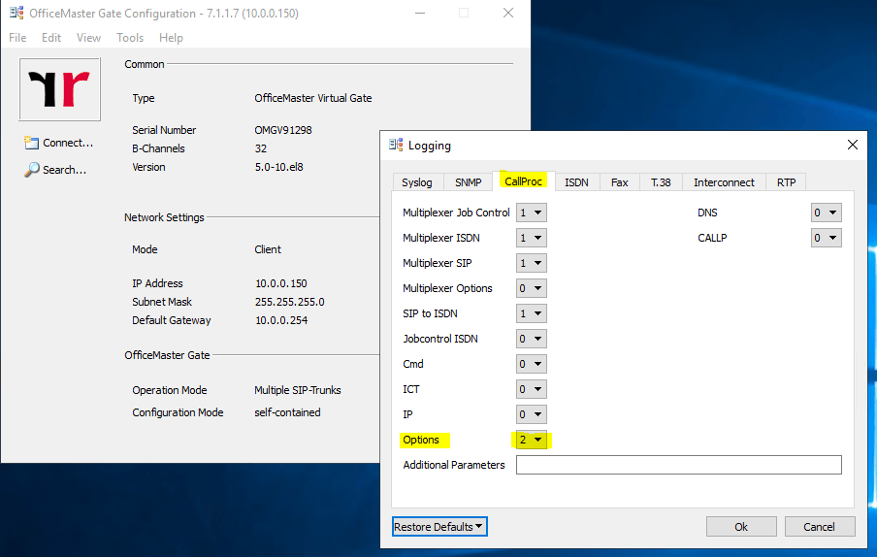The height and width of the screenshot is (557, 877).
Task: Click Default Gateway value 10.0.0.254
Action: 281,320
